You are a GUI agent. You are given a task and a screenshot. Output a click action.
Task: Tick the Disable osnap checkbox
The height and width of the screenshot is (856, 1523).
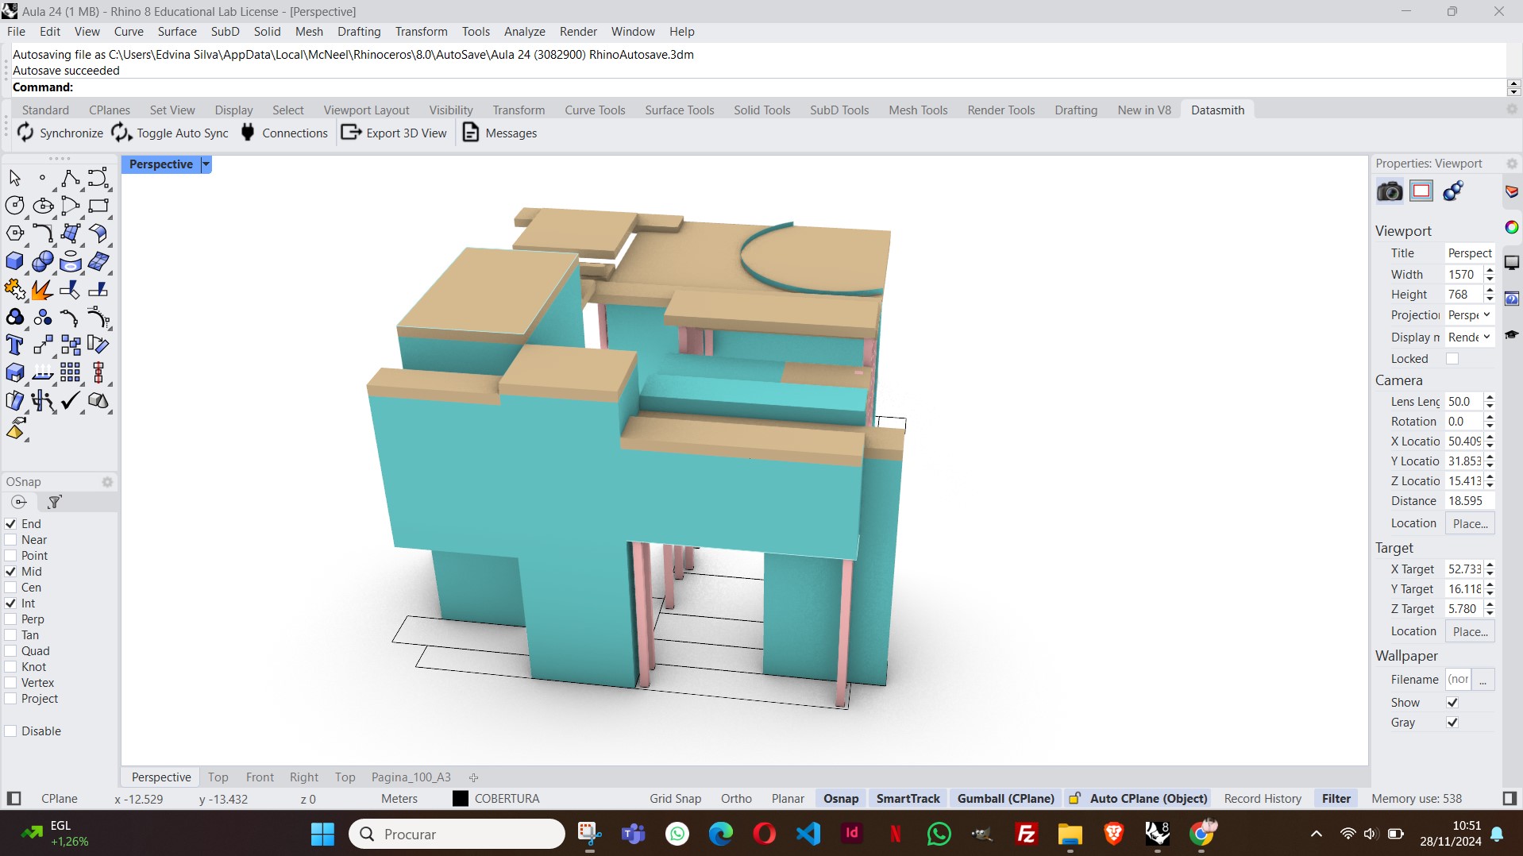(11, 731)
